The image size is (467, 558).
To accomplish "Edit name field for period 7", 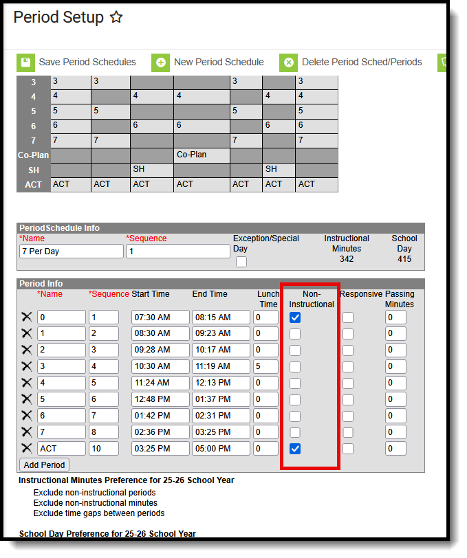I will click(x=61, y=432).
